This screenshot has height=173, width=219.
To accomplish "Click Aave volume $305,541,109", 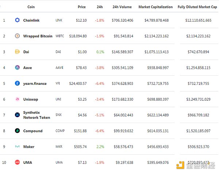I will tap(122, 68).
